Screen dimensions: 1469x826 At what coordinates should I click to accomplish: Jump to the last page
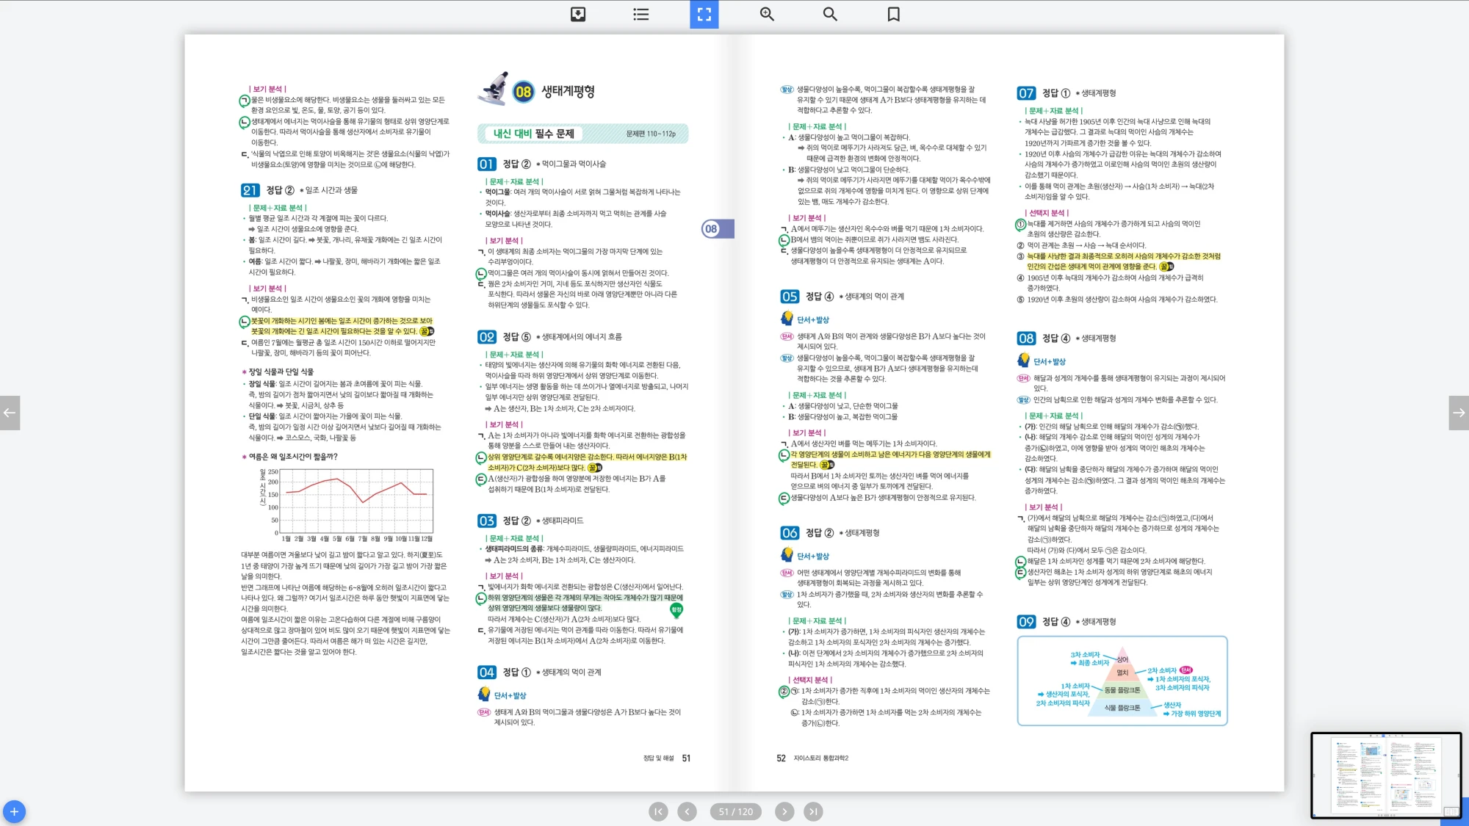tap(812, 811)
